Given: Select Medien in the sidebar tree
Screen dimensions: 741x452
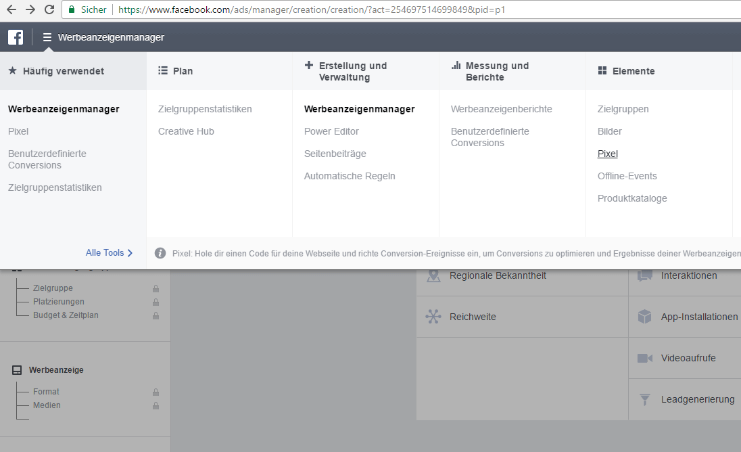Looking at the screenshot, I should coord(47,405).
